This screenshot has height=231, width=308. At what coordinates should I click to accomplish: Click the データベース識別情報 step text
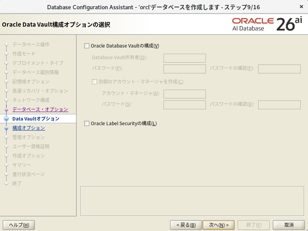[x=36, y=72]
